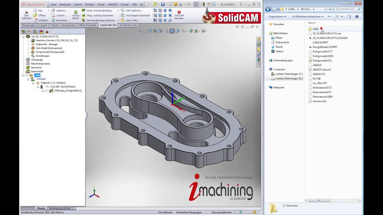Open the Über SolidCAM info button
The height and width of the screenshot is (215, 383).
click(x=26, y=15)
